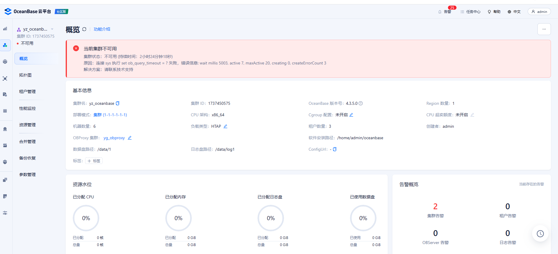Open the language selector showing 中文
This screenshot has width=558, height=254.
pyautogui.click(x=514, y=12)
